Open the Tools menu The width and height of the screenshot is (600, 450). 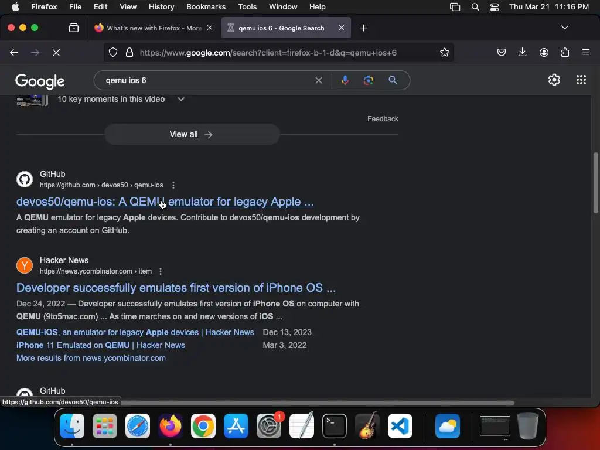[247, 7]
